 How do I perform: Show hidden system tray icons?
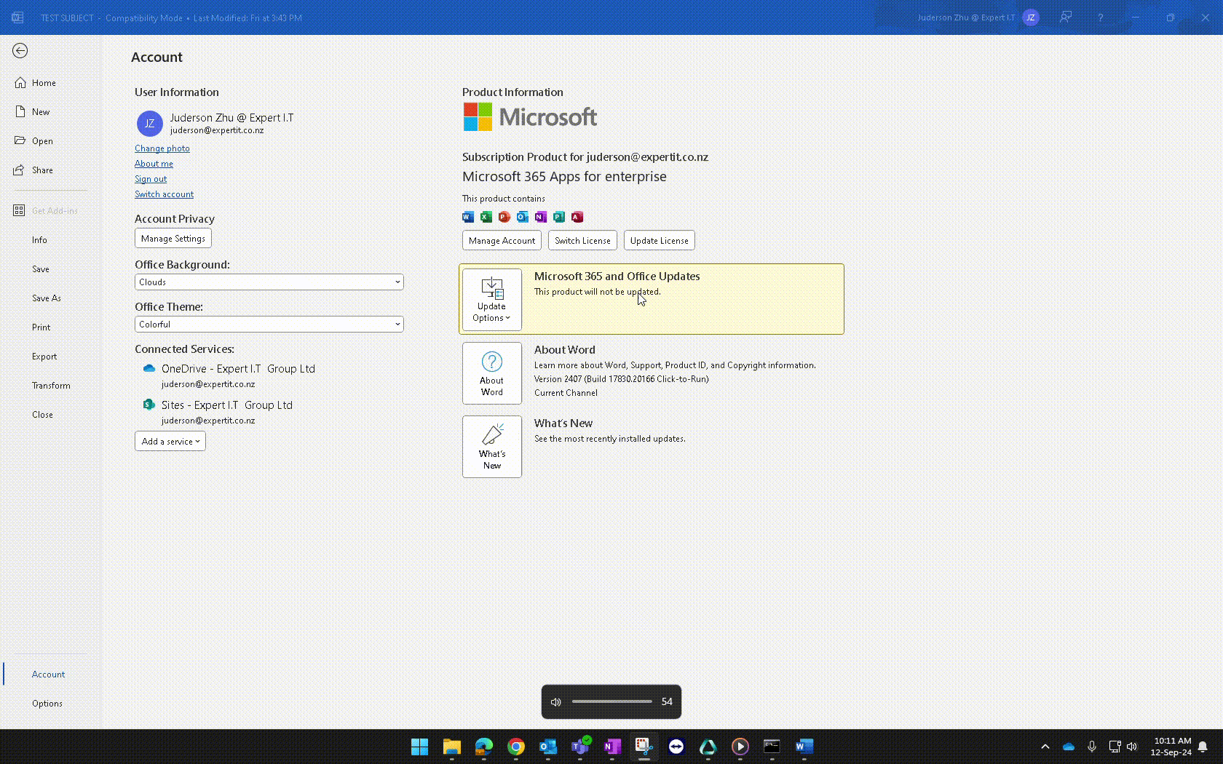click(x=1045, y=747)
